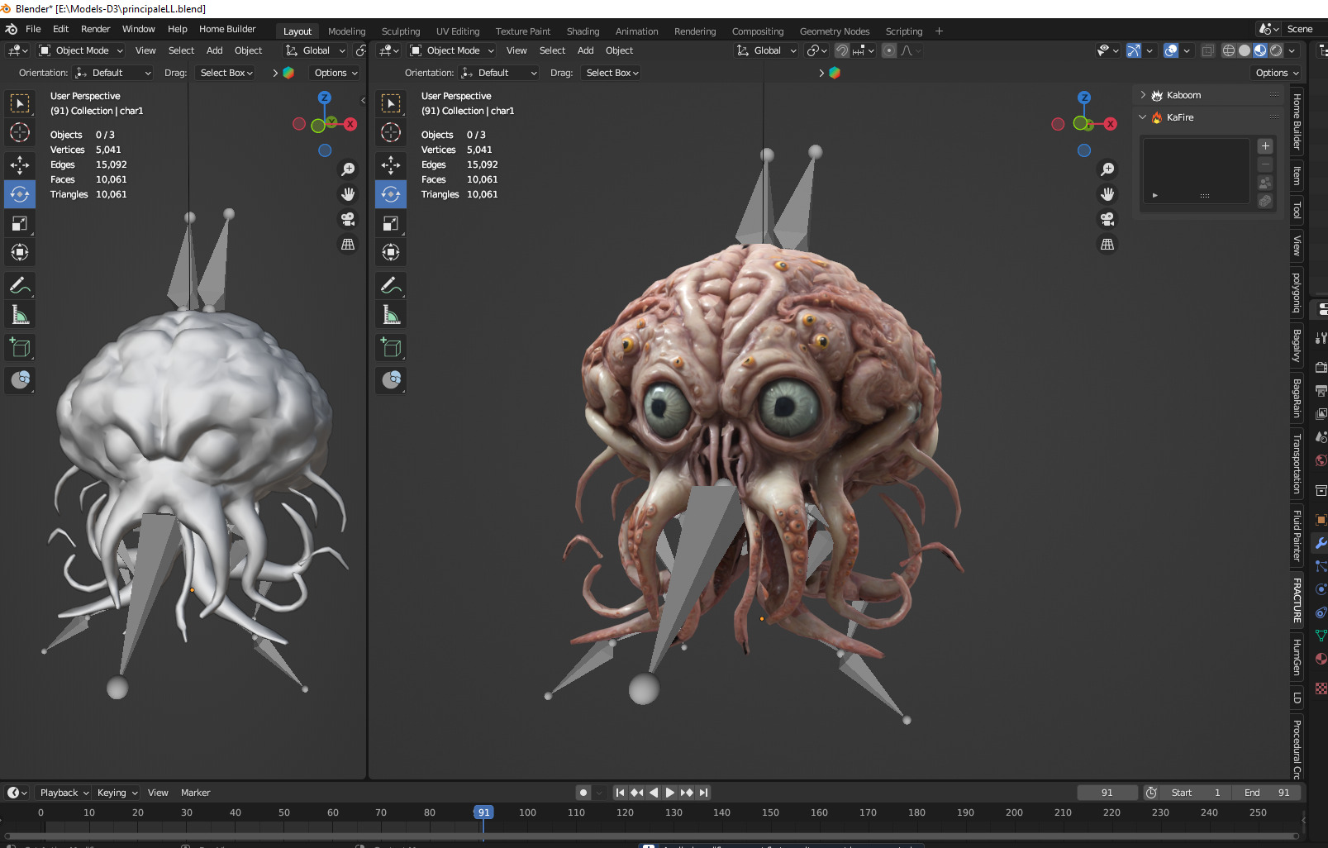Viewport: 1328px width, 848px height.
Task: Toggle snapping magnet in the right viewport
Action: [x=842, y=50]
